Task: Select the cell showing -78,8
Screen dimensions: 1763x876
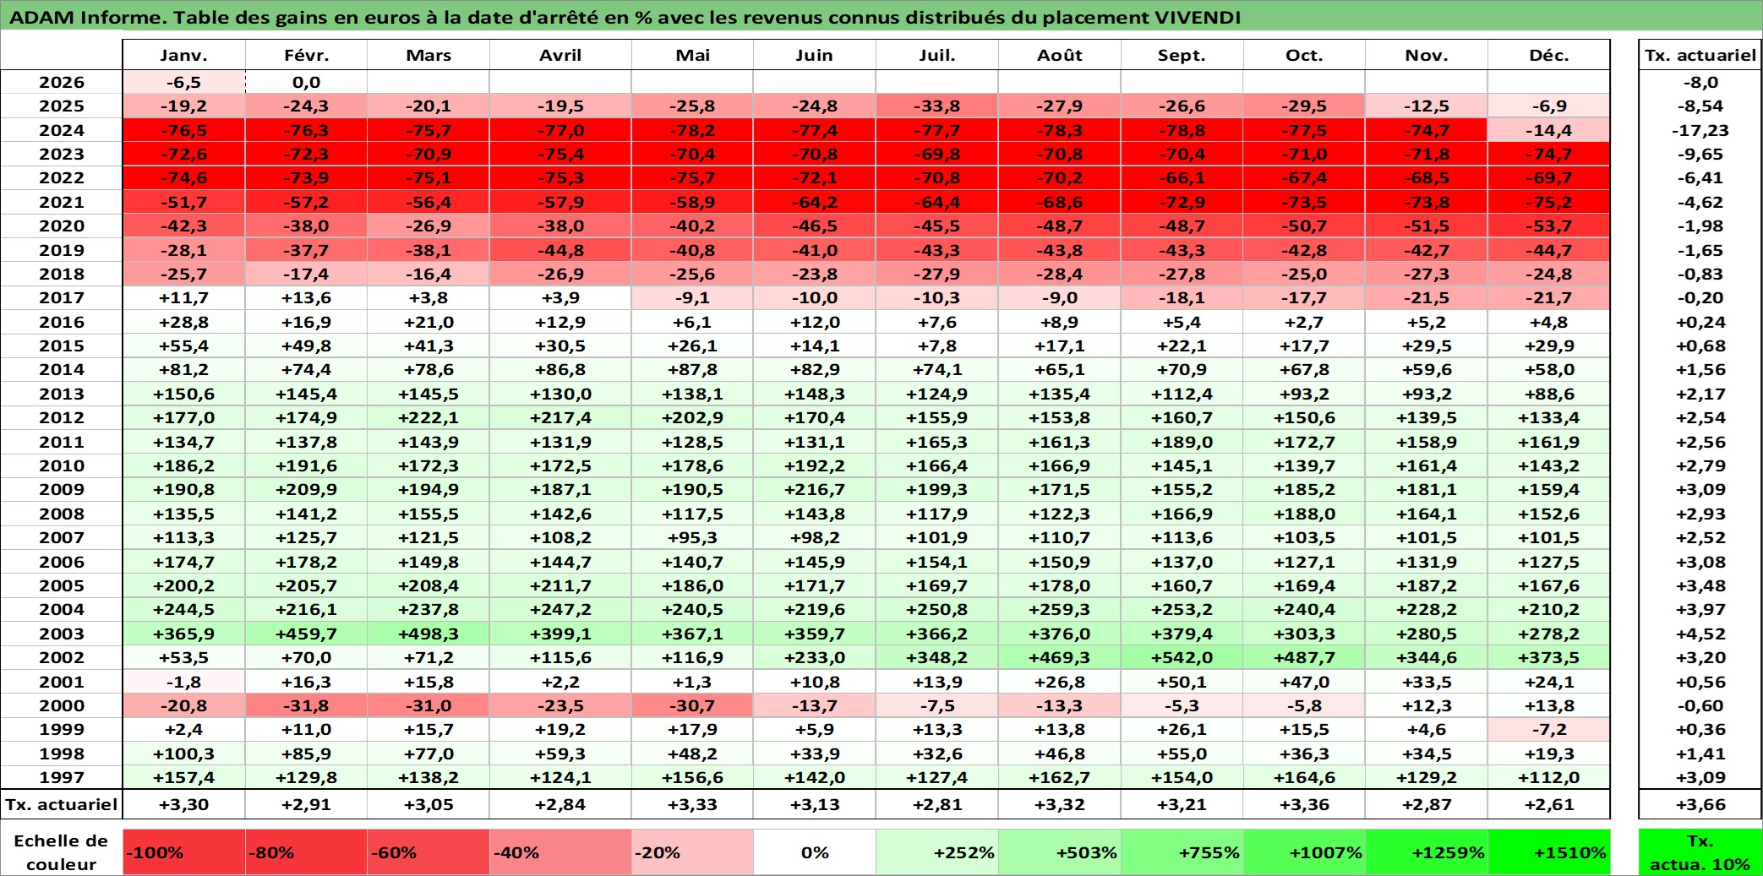Action: click(1182, 130)
